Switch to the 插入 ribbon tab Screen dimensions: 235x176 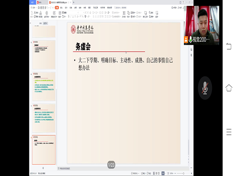point(61,7)
